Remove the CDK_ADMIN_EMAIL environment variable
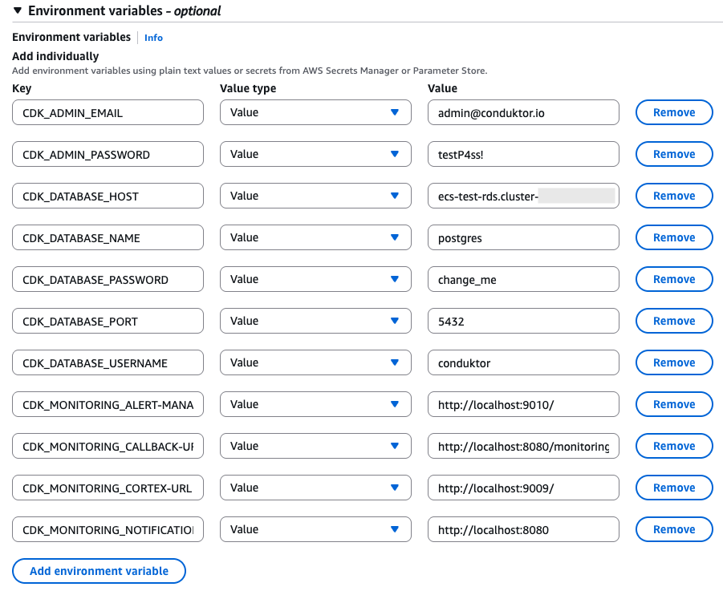The height and width of the screenshot is (591, 723). (673, 112)
